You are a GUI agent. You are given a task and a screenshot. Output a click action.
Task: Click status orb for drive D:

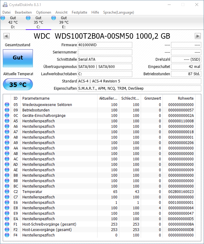pos(3,18)
